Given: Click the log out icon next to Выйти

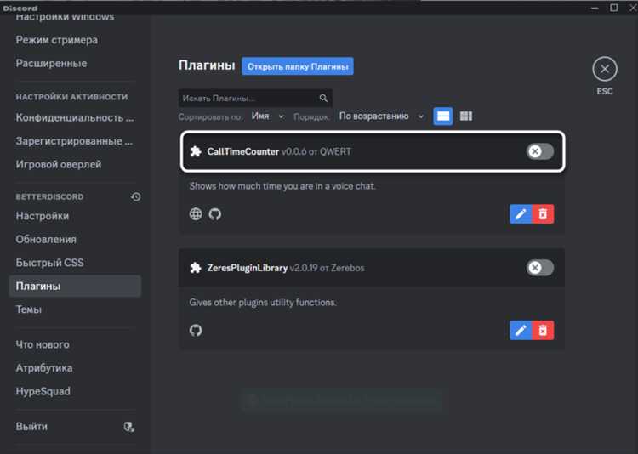Looking at the screenshot, I should [x=129, y=427].
